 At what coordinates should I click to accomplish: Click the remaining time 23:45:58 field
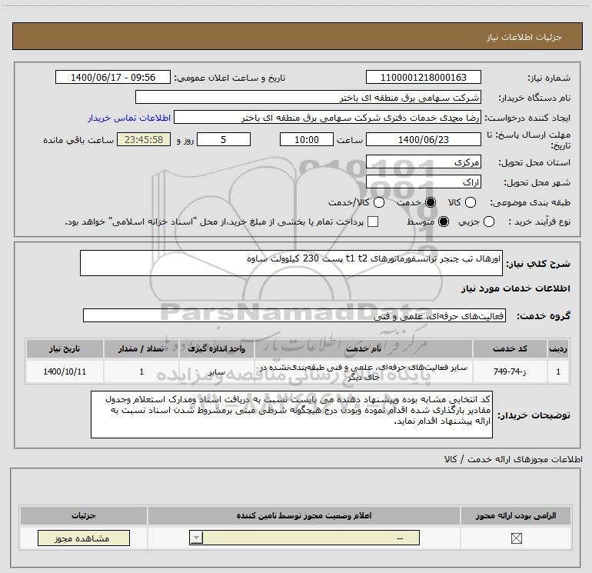(144, 139)
